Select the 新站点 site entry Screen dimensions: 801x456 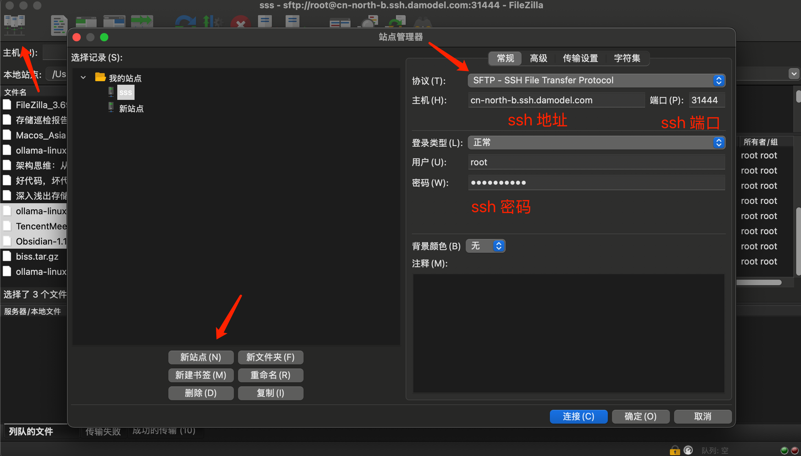pyautogui.click(x=131, y=109)
